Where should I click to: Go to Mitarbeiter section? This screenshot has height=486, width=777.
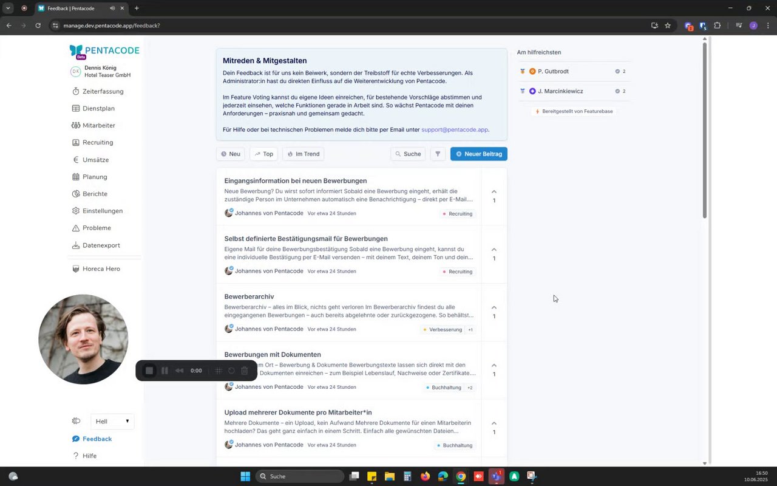(x=93, y=125)
